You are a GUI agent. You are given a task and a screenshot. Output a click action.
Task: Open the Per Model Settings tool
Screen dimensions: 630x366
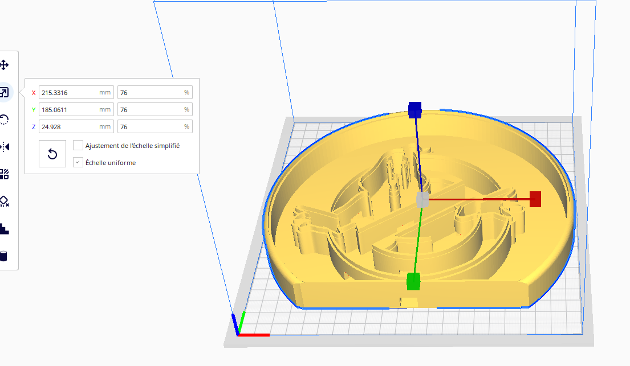point(4,174)
